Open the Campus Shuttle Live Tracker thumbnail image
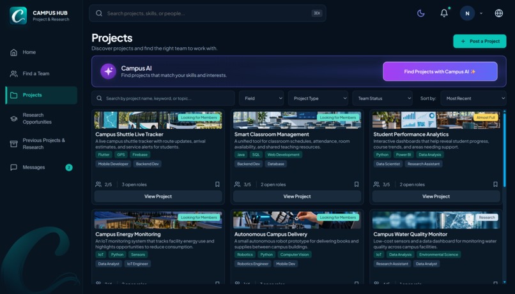 click(x=158, y=120)
